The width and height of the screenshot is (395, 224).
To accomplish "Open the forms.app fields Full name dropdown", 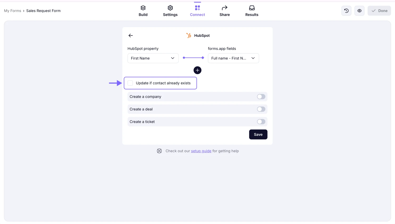I will click(x=233, y=58).
